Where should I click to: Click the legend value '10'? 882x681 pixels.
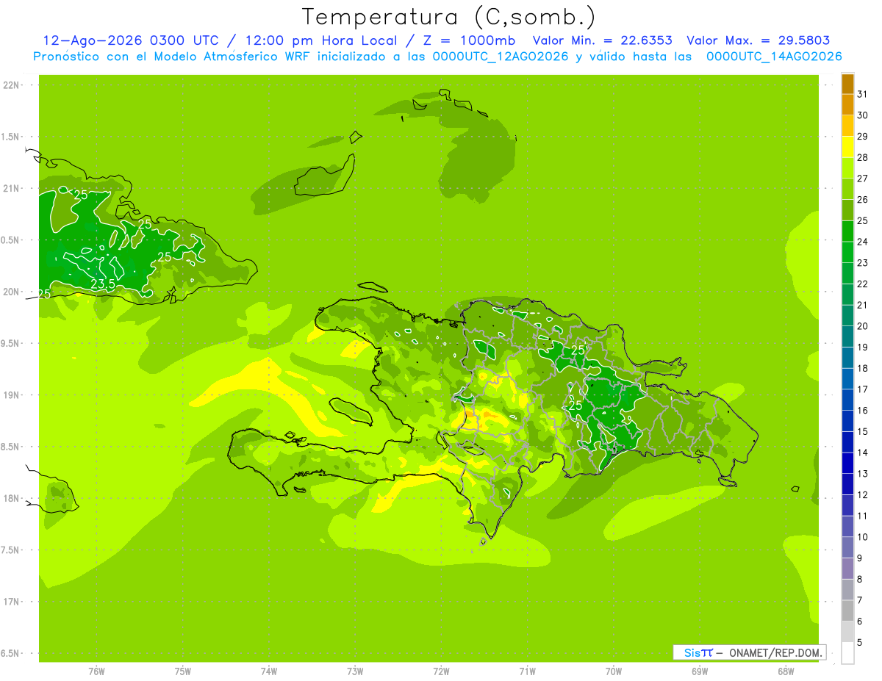tap(863, 537)
